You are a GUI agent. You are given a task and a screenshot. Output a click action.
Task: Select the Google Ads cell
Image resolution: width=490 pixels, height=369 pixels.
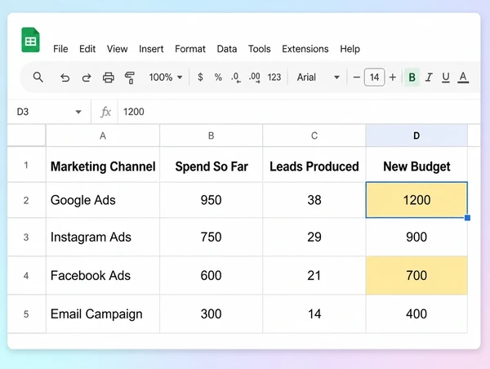103,200
